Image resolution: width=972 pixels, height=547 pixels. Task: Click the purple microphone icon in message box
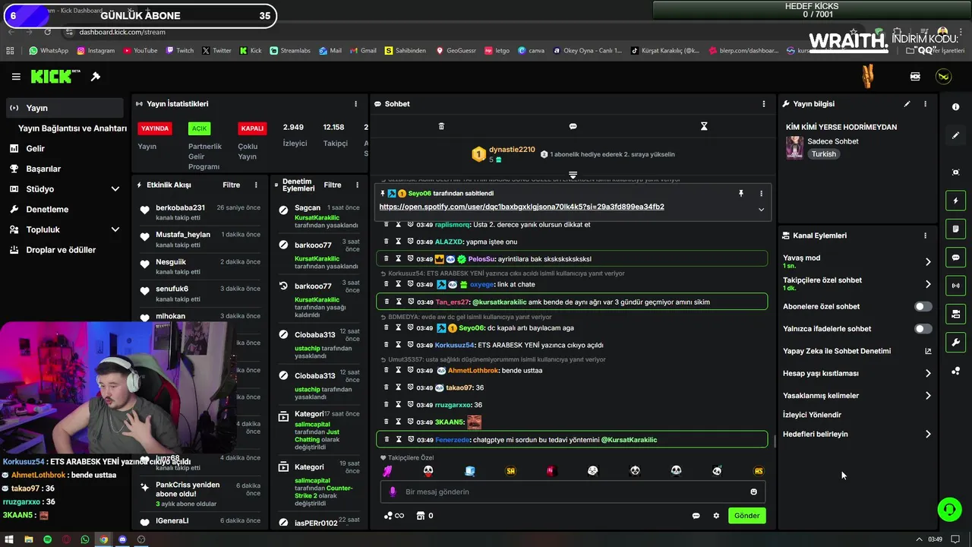393,492
